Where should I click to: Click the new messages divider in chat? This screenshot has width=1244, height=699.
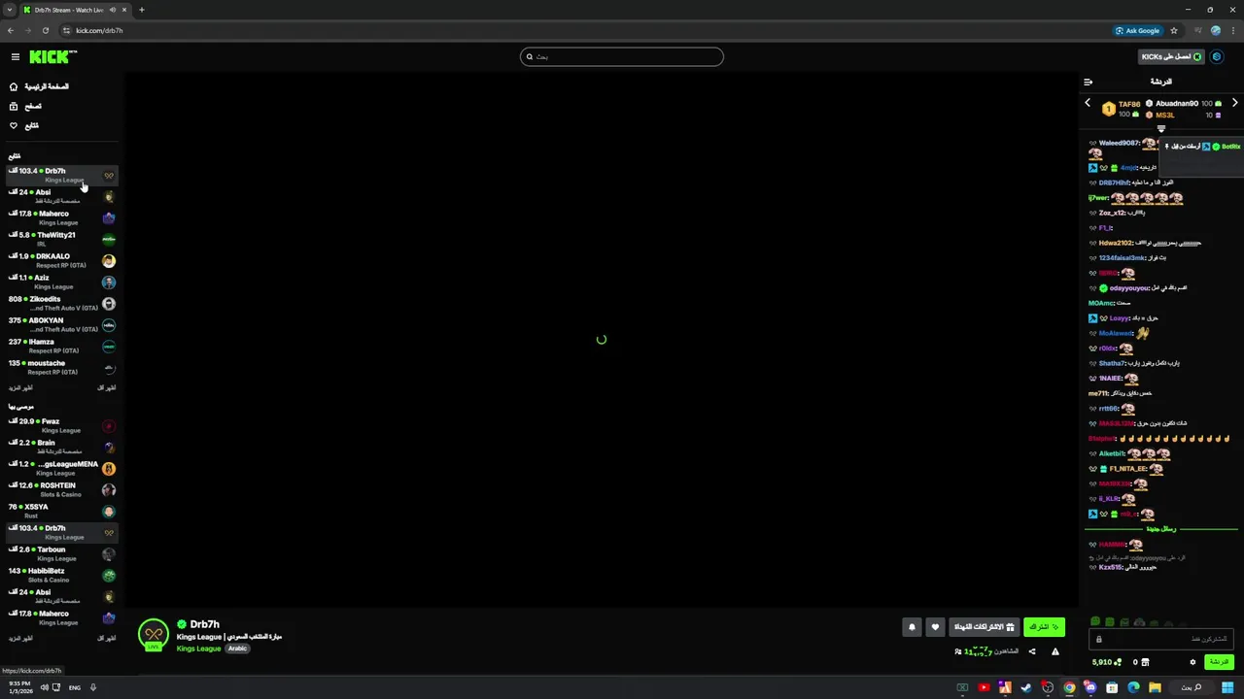pos(1161,529)
